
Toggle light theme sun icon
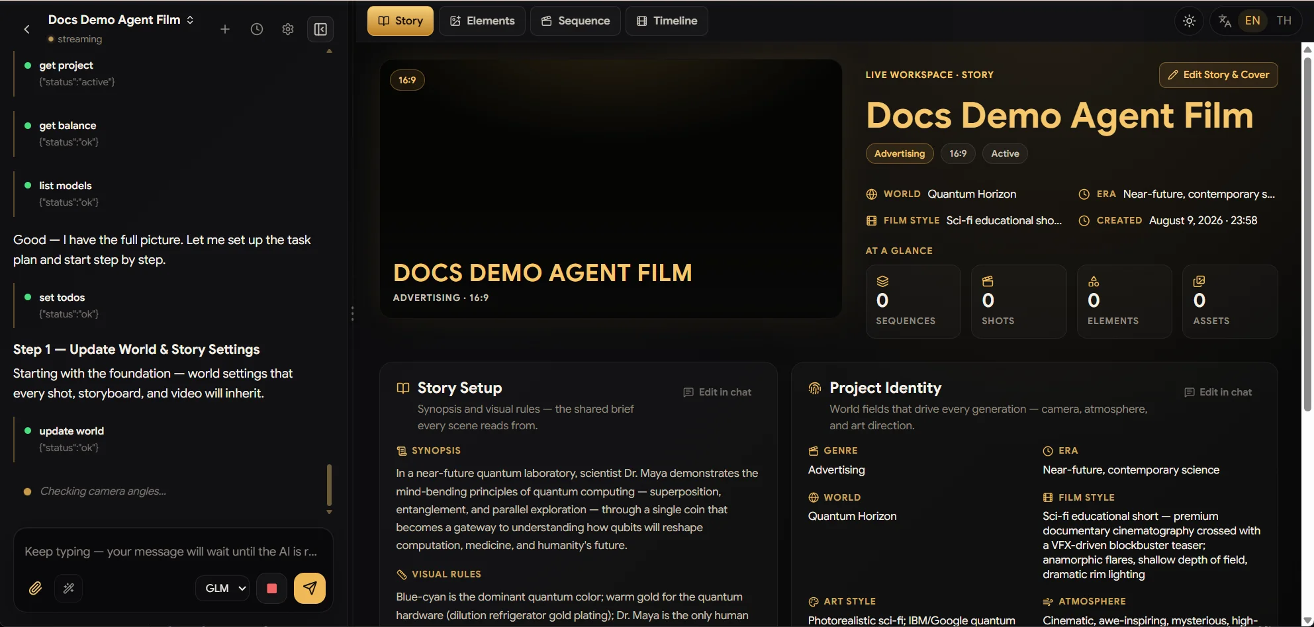1190,21
